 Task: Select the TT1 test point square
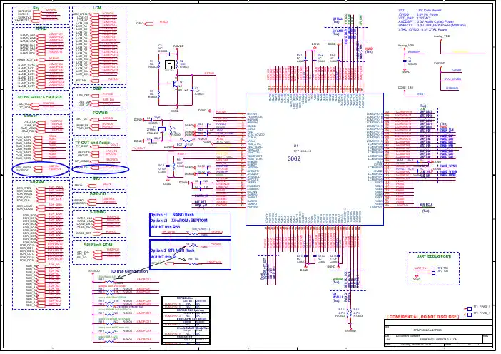(470, 308)
